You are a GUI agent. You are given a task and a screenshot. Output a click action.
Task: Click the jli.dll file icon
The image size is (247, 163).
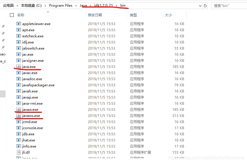(x=19, y=152)
